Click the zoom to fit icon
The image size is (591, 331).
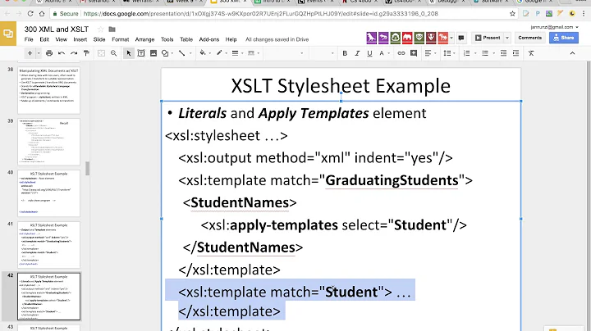[x=101, y=53]
